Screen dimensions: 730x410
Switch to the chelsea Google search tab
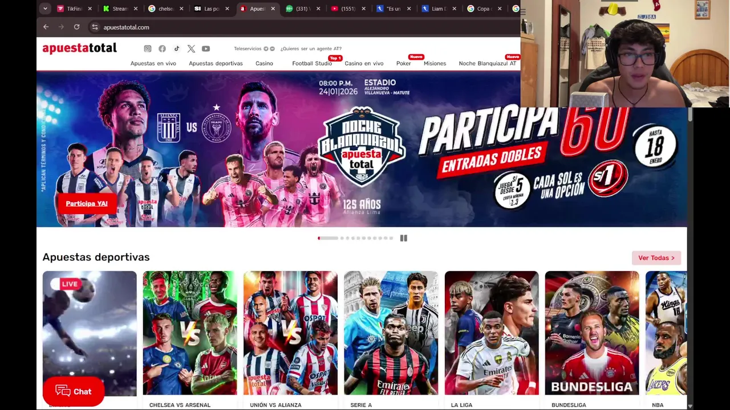click(x=166, y=9)
